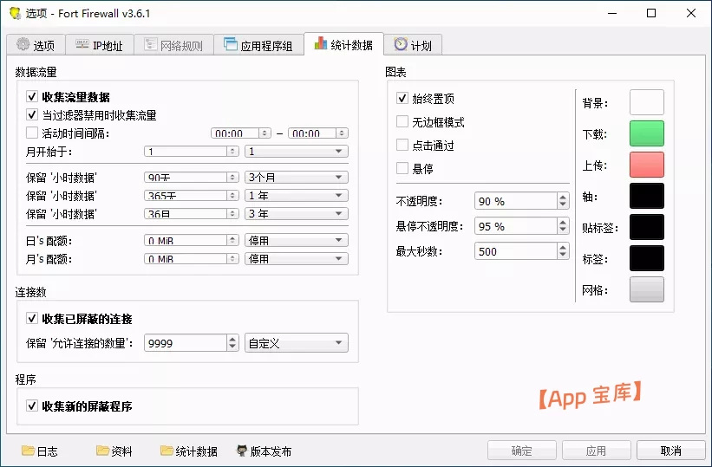Image resolution: width=712 pixels, height=467 pixels.
Task: Click the 应用程序组 window icon
Action: pyautogui.click(x=230, y=44)
